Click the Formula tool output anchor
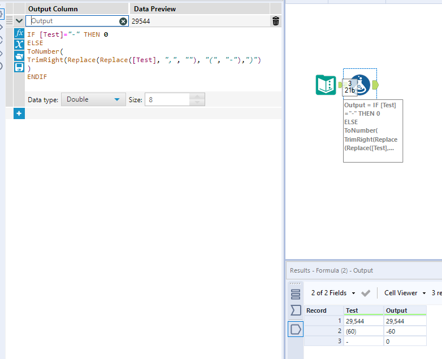This screenshot has width=442, height=359. [375, 85]
